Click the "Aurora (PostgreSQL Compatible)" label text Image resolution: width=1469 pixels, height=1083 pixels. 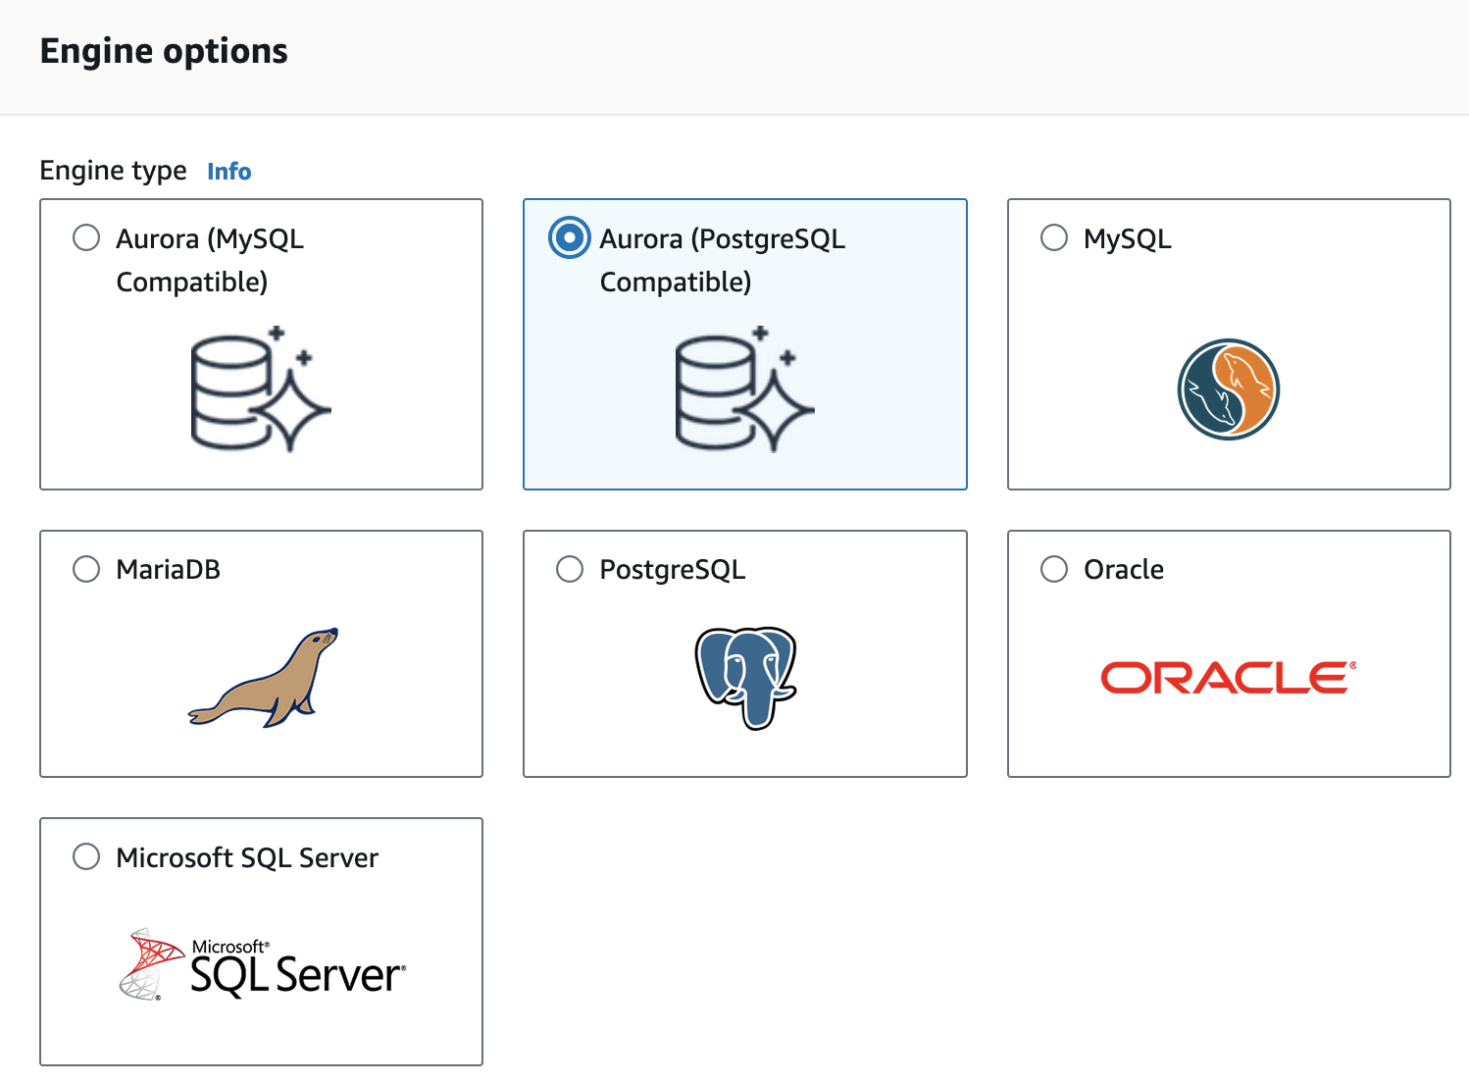(723, 260)
